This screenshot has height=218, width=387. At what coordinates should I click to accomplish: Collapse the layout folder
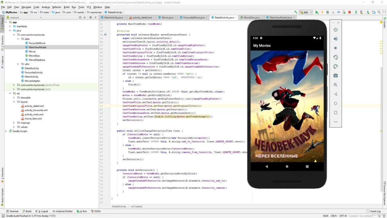click(x=14, y=102)
